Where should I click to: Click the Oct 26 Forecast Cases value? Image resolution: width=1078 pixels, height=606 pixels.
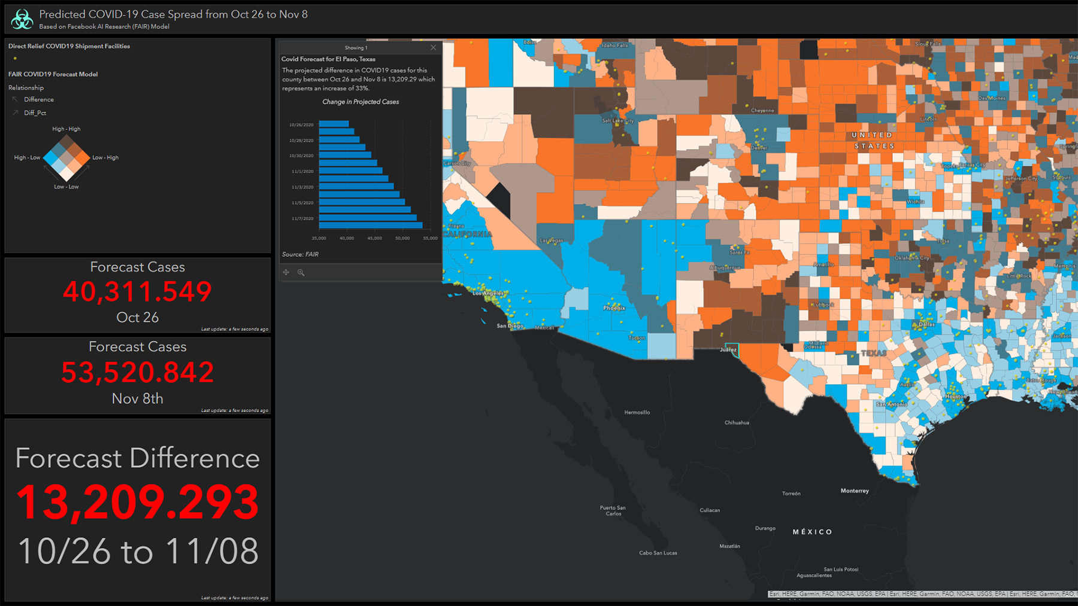click(137, 292)
